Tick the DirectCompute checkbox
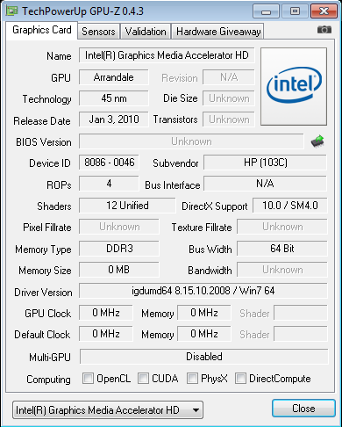This screenshot has height=427, width=342. 240,378
